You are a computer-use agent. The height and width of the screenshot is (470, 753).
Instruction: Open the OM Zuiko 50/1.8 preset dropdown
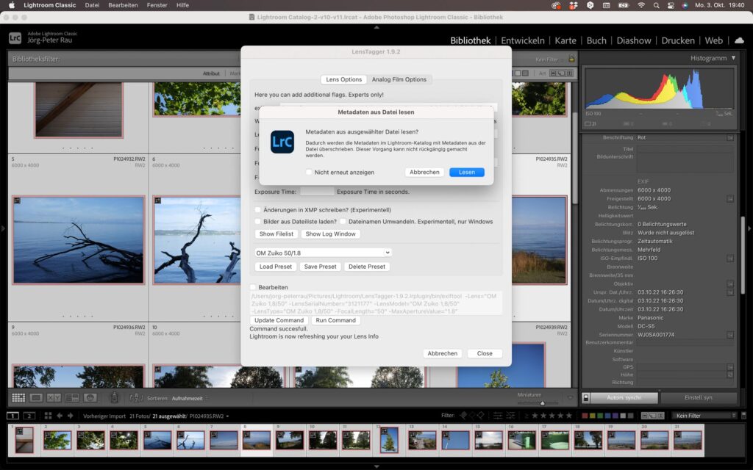(x=324, y=253)
